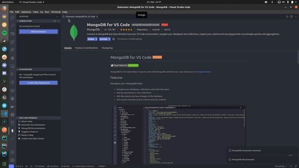The height and width of the screenshot is (168, 299).
Task: Open Spotify from the Ubuntu dock
Action: pyautogui.click(x=4, y=33)
